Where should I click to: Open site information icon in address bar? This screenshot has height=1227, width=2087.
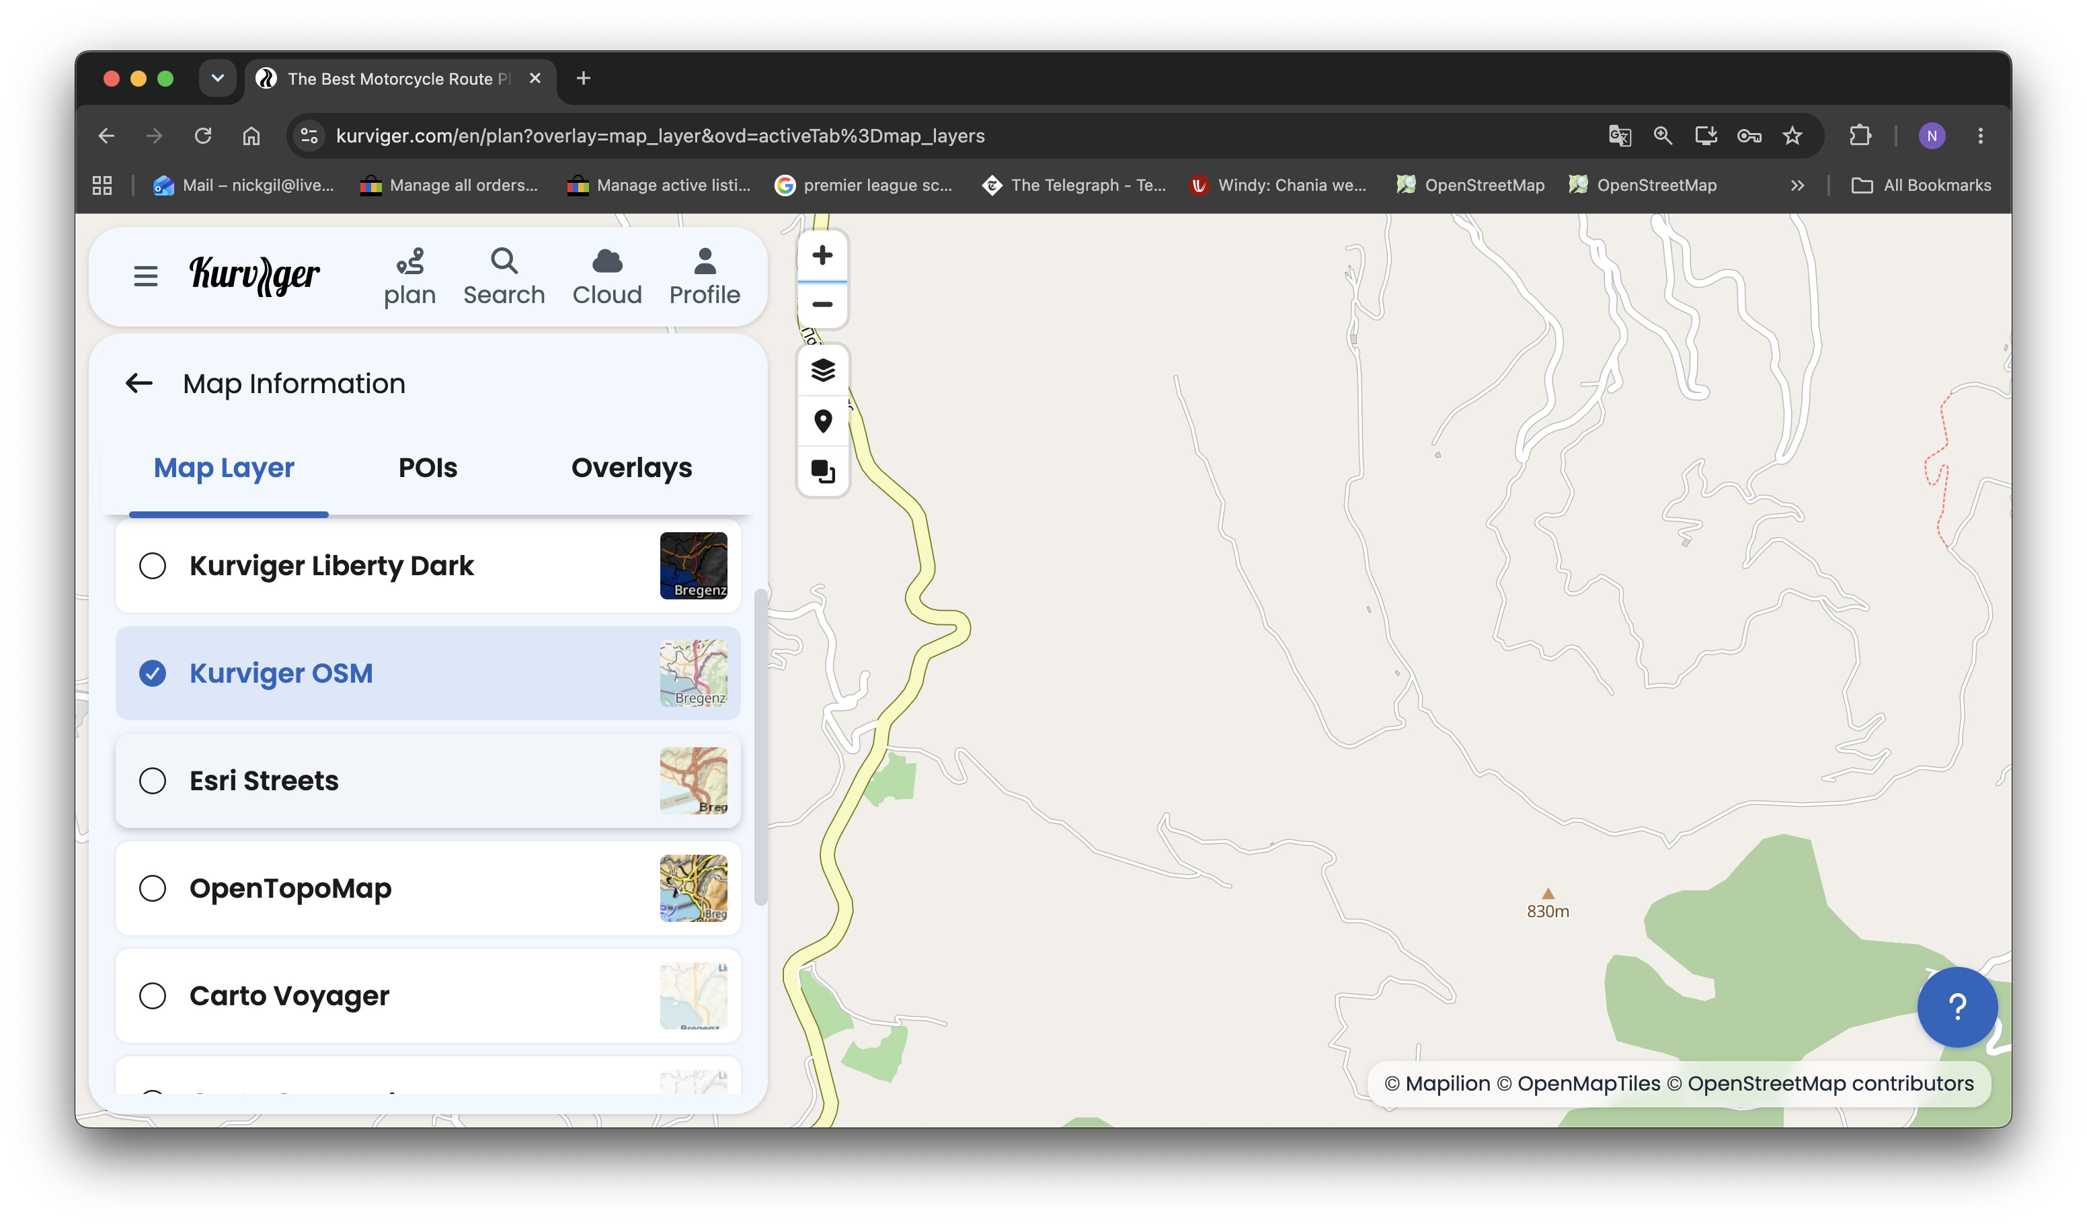pyautogui.click(x=309, y=136)
